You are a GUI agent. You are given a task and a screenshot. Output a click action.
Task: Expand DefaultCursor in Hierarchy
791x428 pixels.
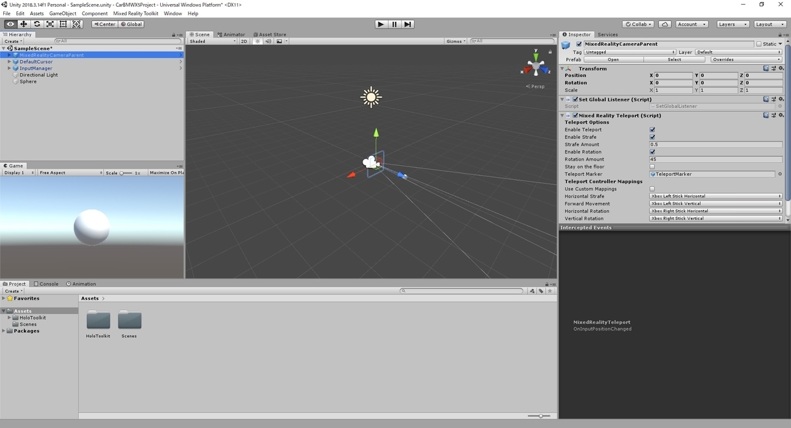[9, 62]
